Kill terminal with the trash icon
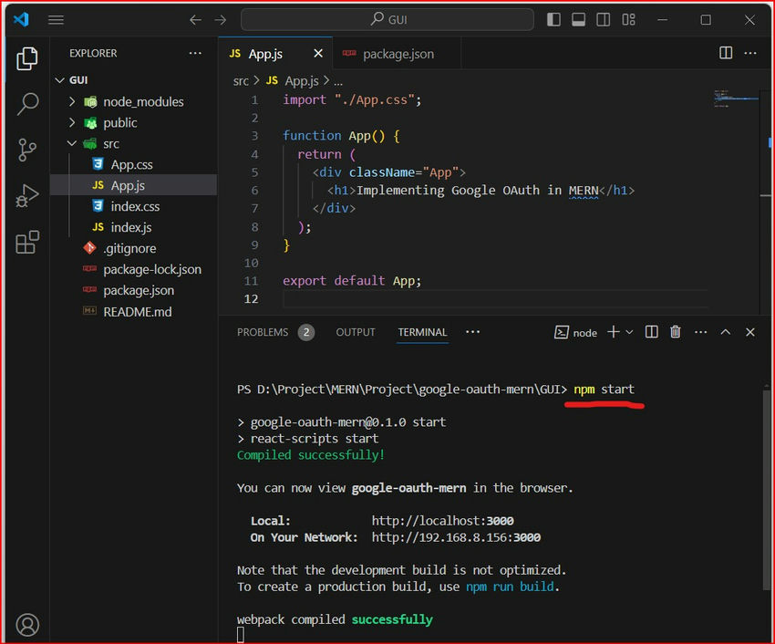The width and height of the screenshot is (775, 644). [676, 332]
